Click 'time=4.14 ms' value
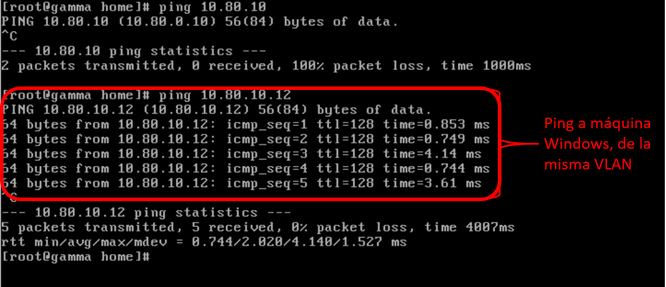This screenshot has width=666, height=287. (432, 154)
